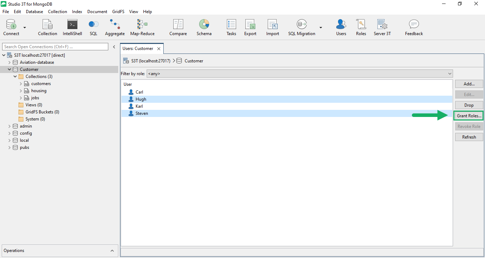The image size is (485, 258).
Task: Open the Compare tool
Action: pyautogui.click(x=178, y=27)
